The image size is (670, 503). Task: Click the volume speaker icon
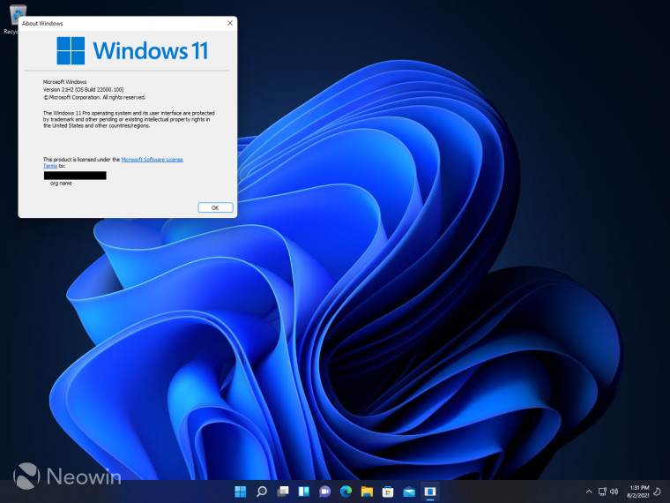(x=614, y=491)
